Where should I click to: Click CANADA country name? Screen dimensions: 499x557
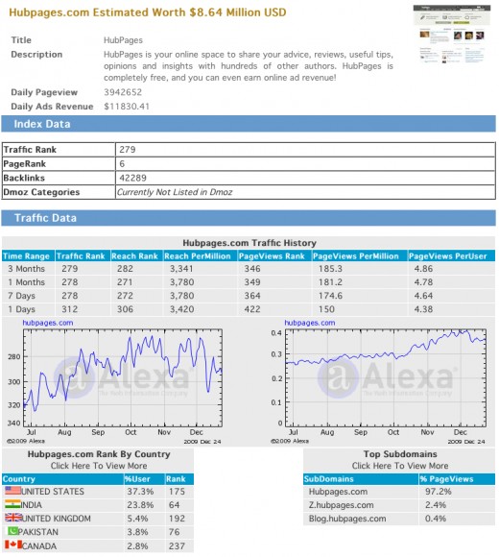pos(39,546)
